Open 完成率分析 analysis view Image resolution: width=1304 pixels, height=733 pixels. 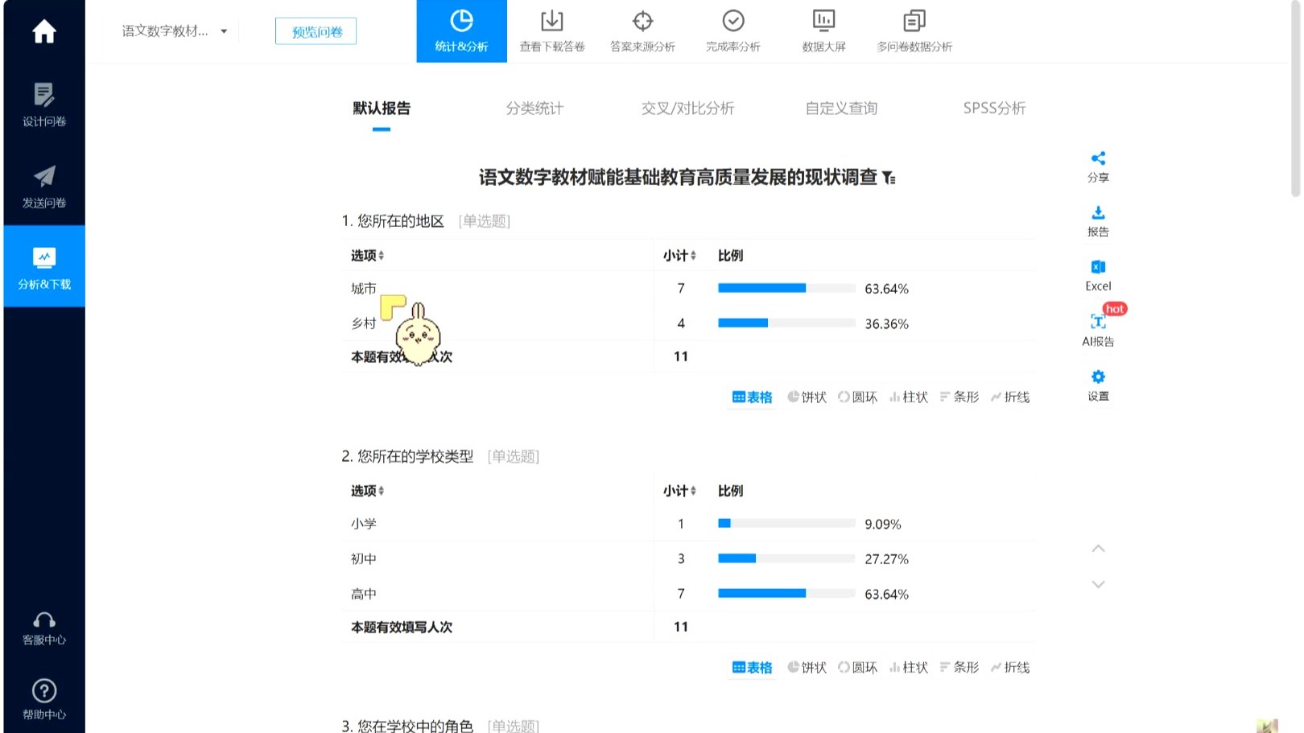click(x=732, y=31)
